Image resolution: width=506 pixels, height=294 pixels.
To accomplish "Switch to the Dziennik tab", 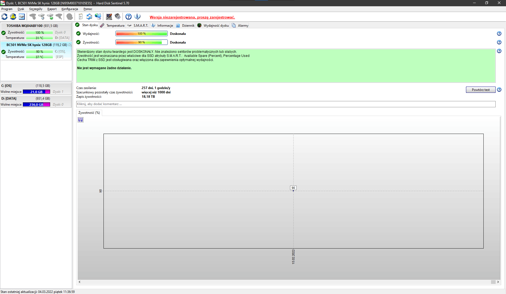I will point(185,26).
